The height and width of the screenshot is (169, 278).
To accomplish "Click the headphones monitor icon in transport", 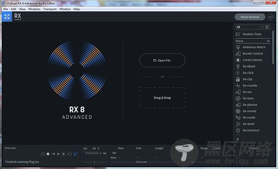I will click(x=43, y=154).
